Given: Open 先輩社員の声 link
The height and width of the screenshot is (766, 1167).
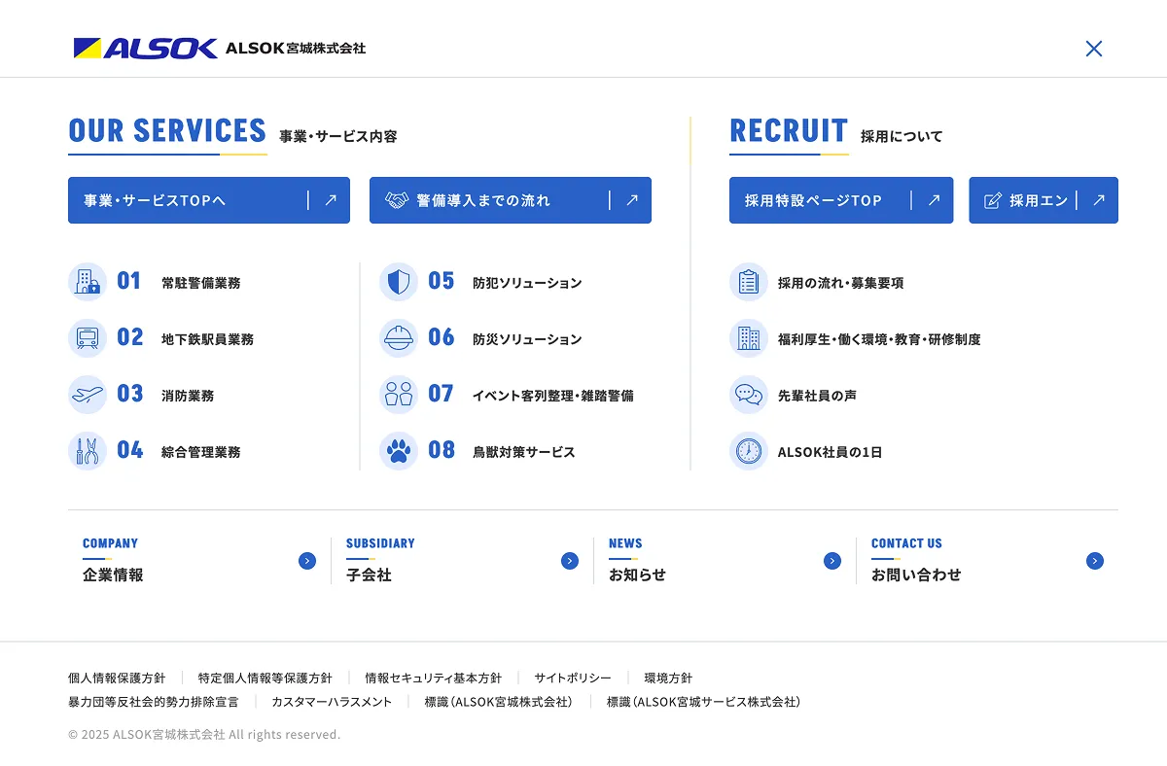Looking at the screenshot, I should [x=794, y=395].
